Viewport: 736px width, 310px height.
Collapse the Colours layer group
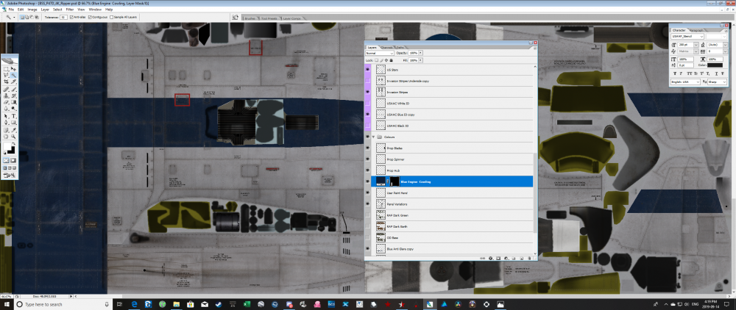375,136
